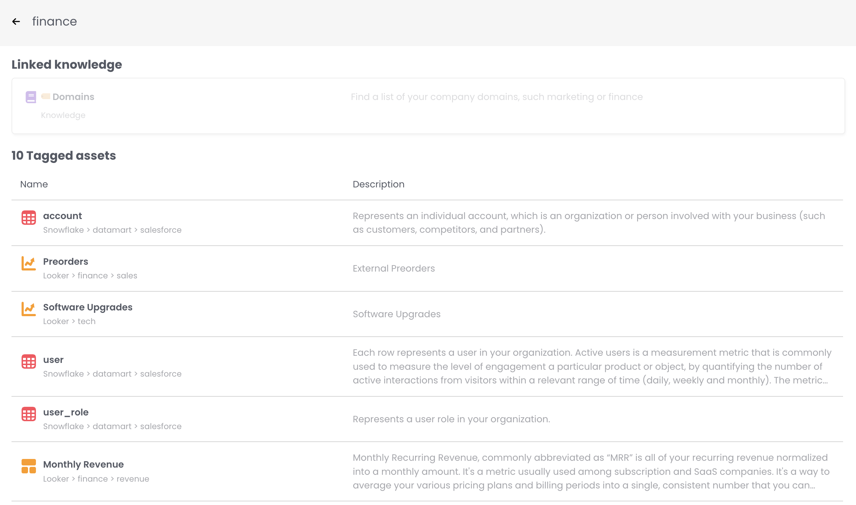Click the back arrow next to finance
This screenshot has height=505, width=856.
click(16, 22)
